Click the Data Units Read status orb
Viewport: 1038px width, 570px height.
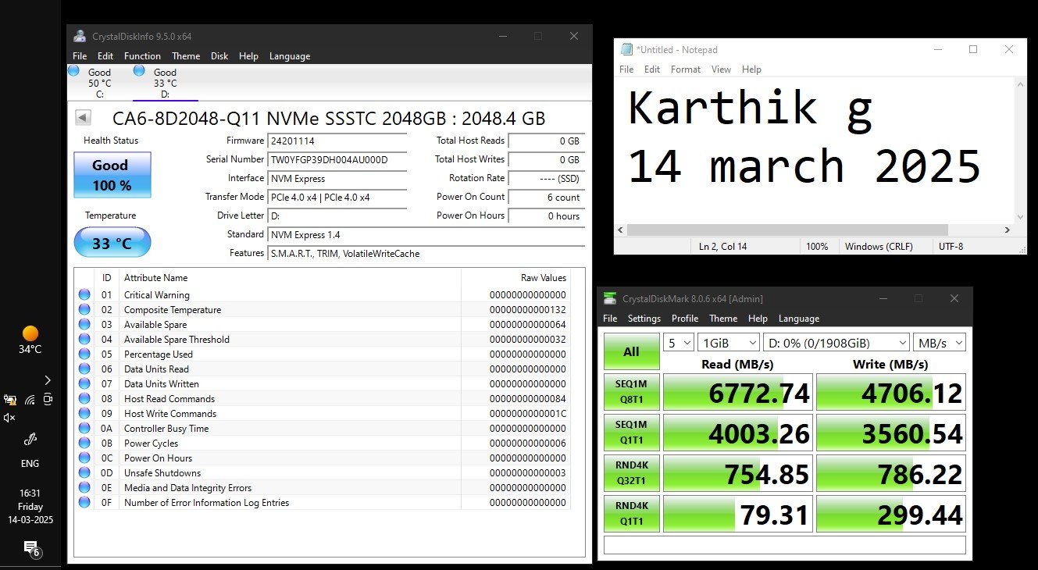click(84, 369)
